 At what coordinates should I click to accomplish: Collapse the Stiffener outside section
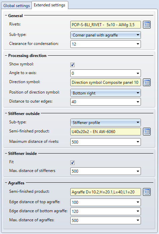click(x=6, y=113)
